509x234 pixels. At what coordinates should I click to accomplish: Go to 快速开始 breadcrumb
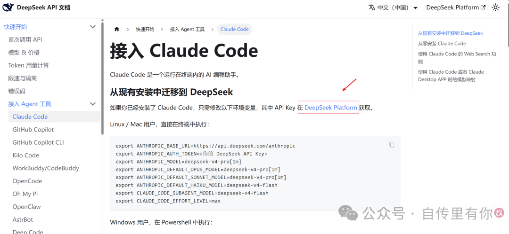145,29
